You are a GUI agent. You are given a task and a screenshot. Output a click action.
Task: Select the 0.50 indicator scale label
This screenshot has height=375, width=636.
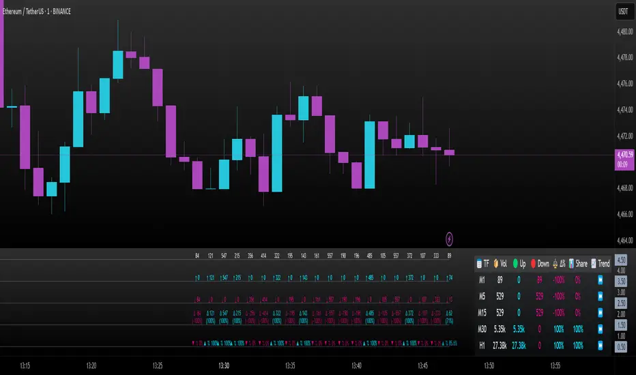(x=622, y=347)
